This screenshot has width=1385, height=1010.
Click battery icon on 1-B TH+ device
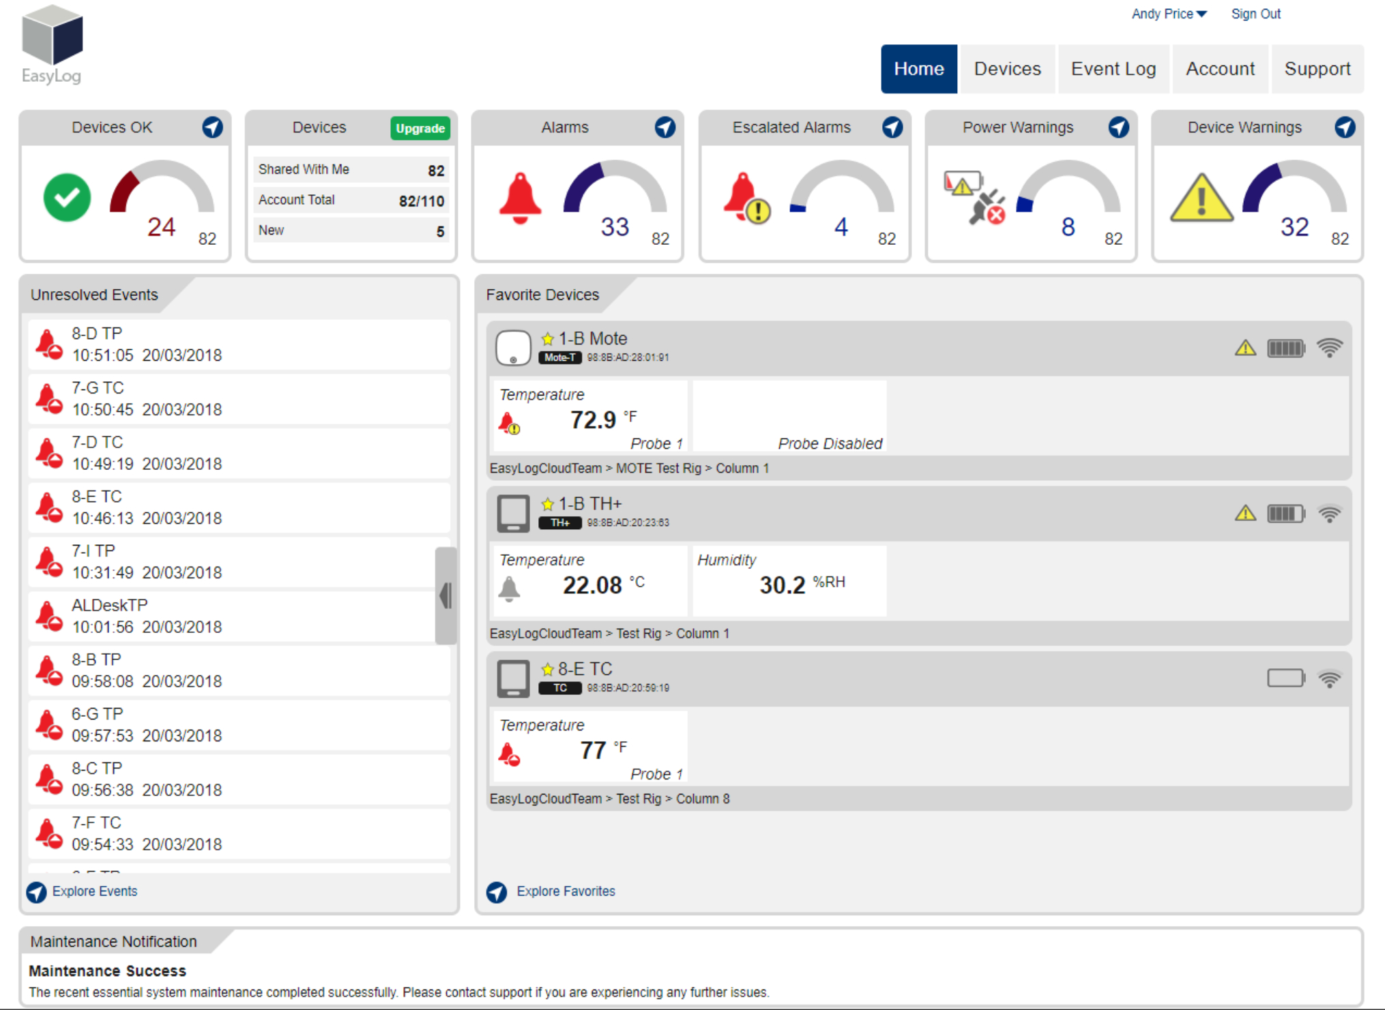1286,514
